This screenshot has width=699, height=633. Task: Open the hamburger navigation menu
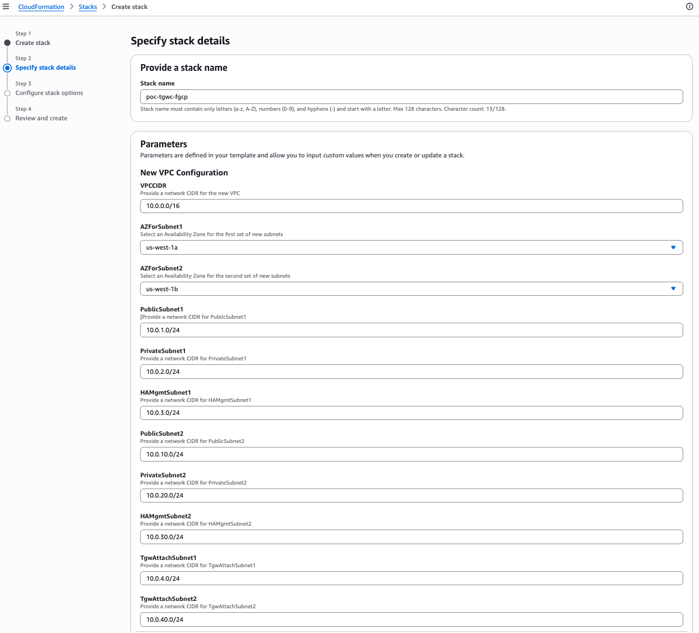pyautogui.click(x=6, y=7)
